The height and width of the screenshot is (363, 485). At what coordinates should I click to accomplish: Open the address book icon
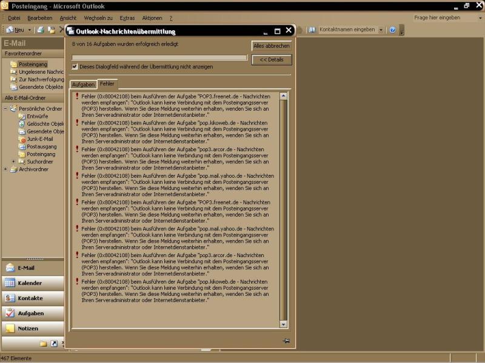(x=312, y=30)
